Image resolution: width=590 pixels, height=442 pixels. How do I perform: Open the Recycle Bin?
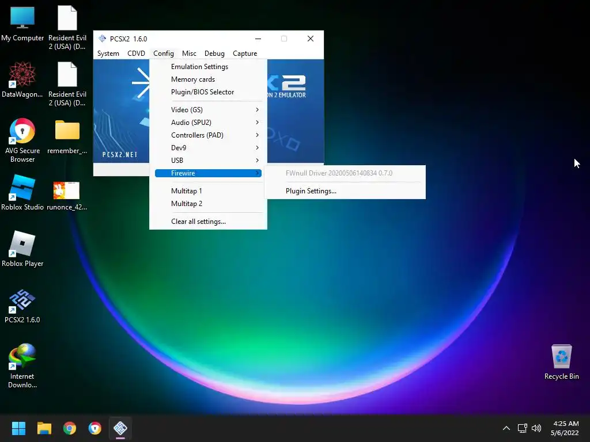(x=561, y=361)
